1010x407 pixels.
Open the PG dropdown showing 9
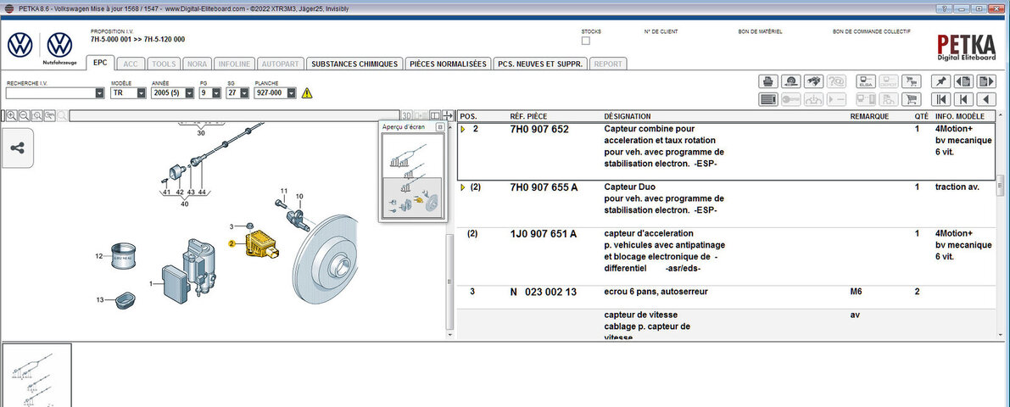(216, 93)
